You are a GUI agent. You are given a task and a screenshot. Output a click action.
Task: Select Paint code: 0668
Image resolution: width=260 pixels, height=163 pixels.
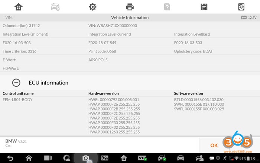(102, 51)
